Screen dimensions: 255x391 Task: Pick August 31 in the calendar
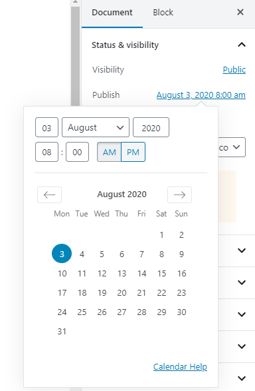tap(62, 332)
